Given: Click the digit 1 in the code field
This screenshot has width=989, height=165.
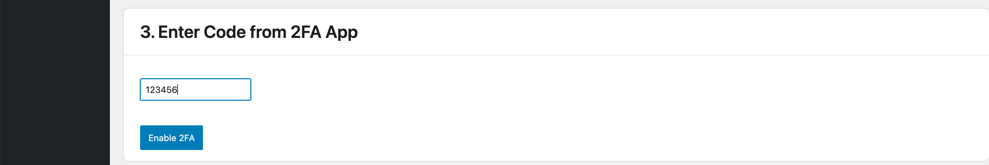Looking at the screenshot, I should [x=148, y=90].
